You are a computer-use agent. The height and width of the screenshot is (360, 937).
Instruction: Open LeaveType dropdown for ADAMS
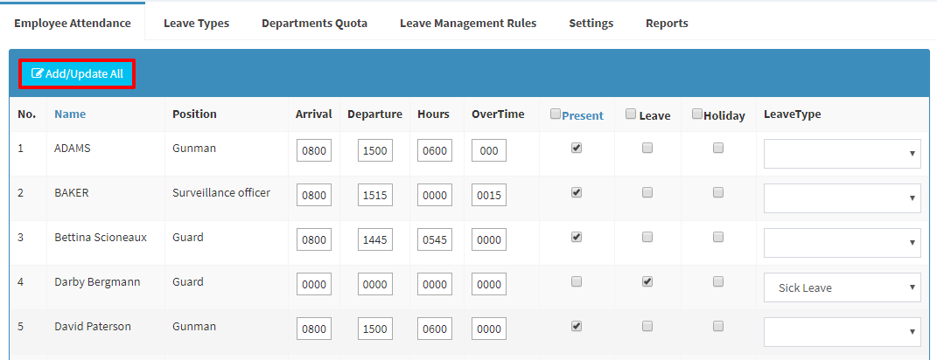pyautogui.click(x=842, y=154)
